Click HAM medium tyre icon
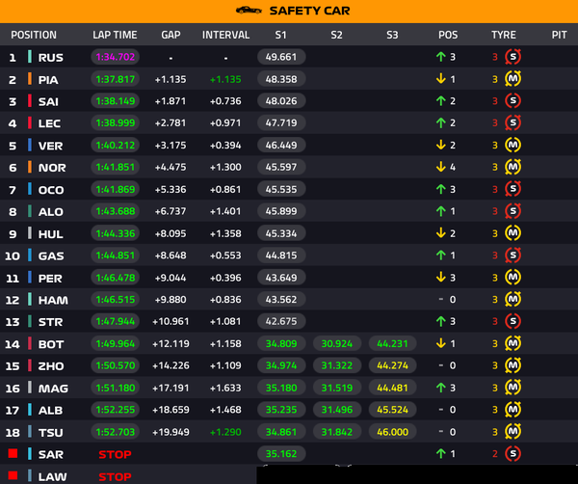The height and width of the screenshot is (484, 578). tap(512, 299)
